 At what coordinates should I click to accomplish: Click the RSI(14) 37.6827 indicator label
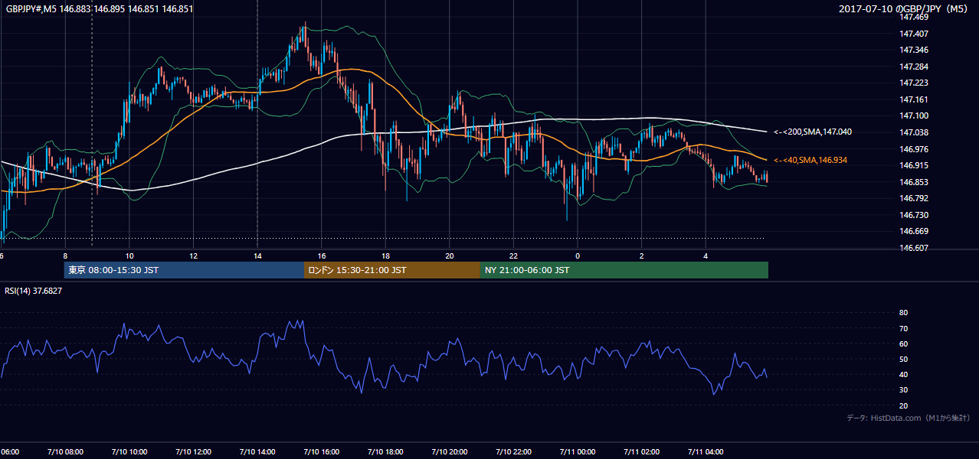(x=34, y=291)
